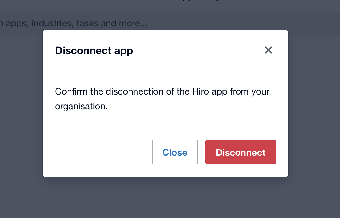Click the white "Disconnect" label on red button
Screen dimensions: 340x218
click(x=241, y=153)
